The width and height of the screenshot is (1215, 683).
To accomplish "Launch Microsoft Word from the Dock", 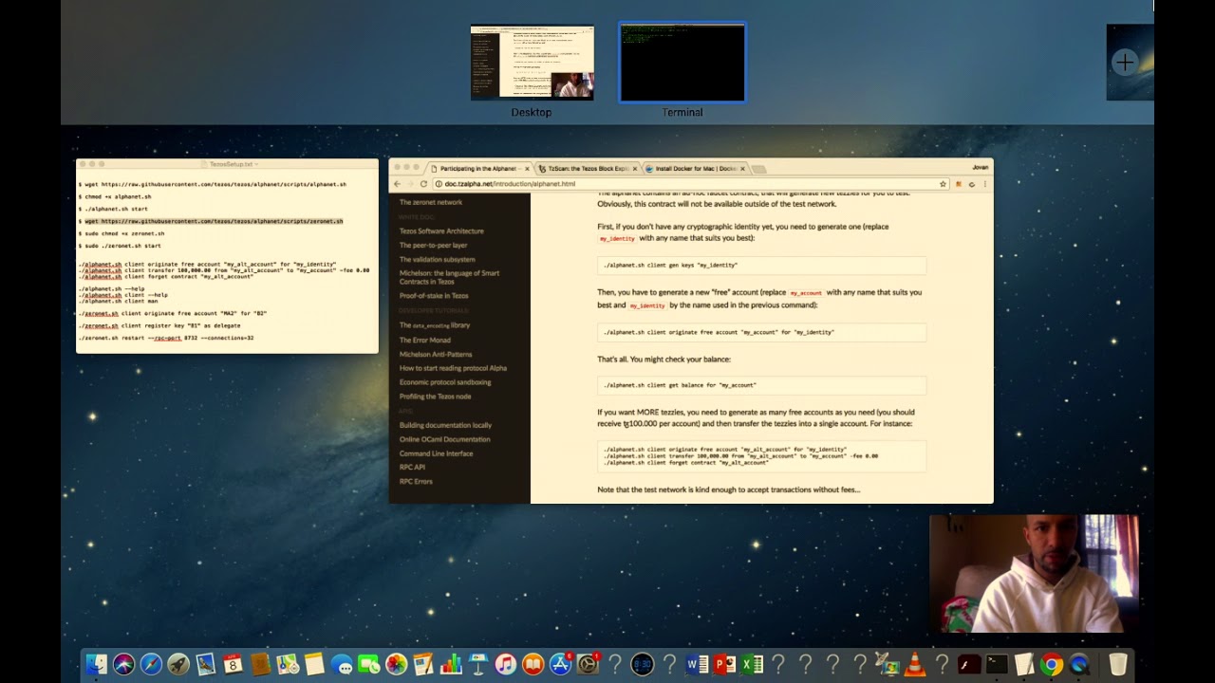I will [698, 665].
